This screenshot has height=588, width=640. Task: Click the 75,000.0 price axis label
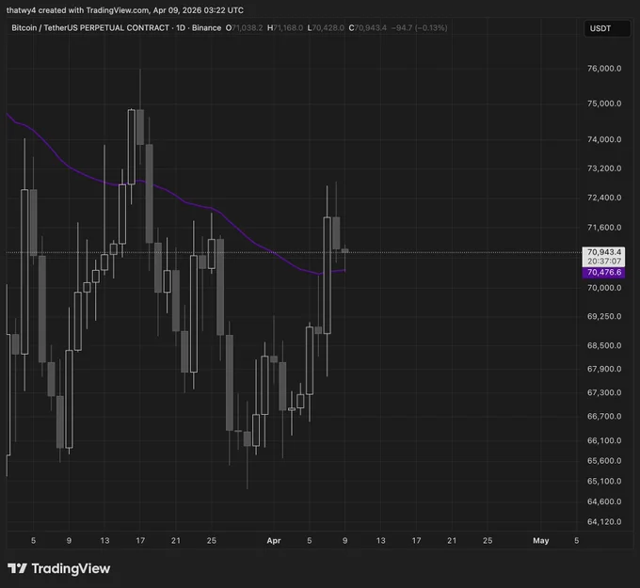(604, 103)
